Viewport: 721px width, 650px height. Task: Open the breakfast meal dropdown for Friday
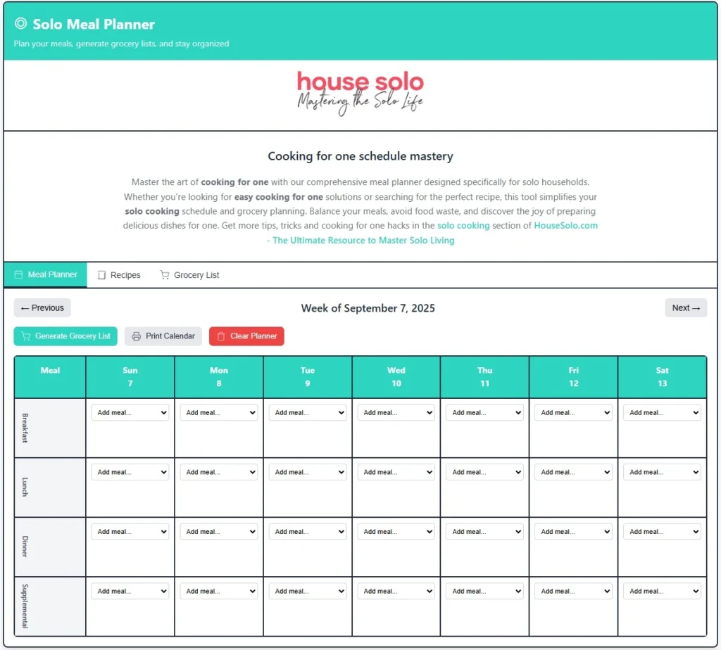pos(573,412)
